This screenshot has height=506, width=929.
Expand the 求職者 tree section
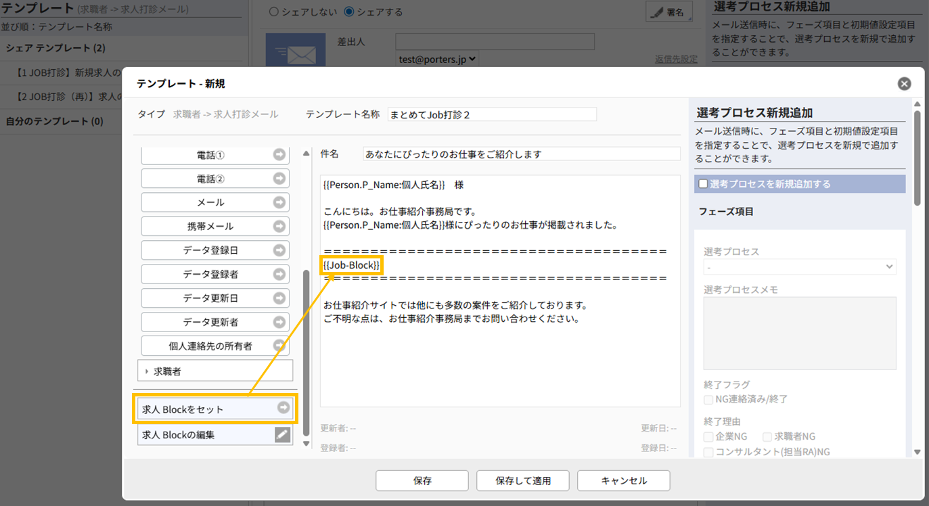tap(148, 371)
